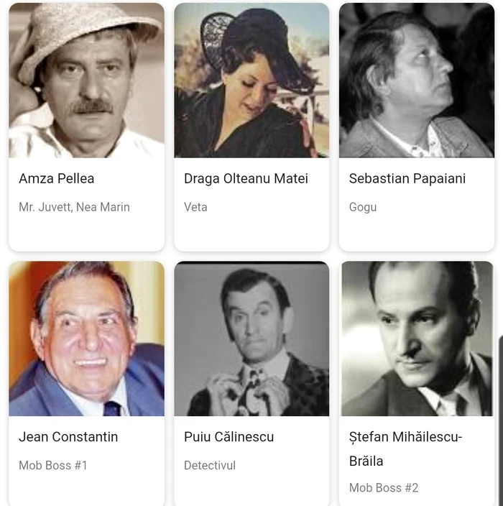Open Puiu Călinescu's photo
This screenshot has width=503, height=506.
coord(251,339)
